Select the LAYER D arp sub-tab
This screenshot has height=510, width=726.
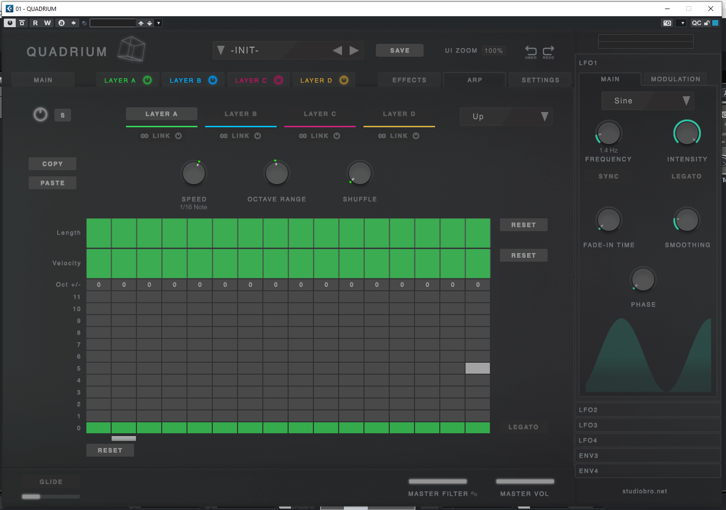coord(399,114)
